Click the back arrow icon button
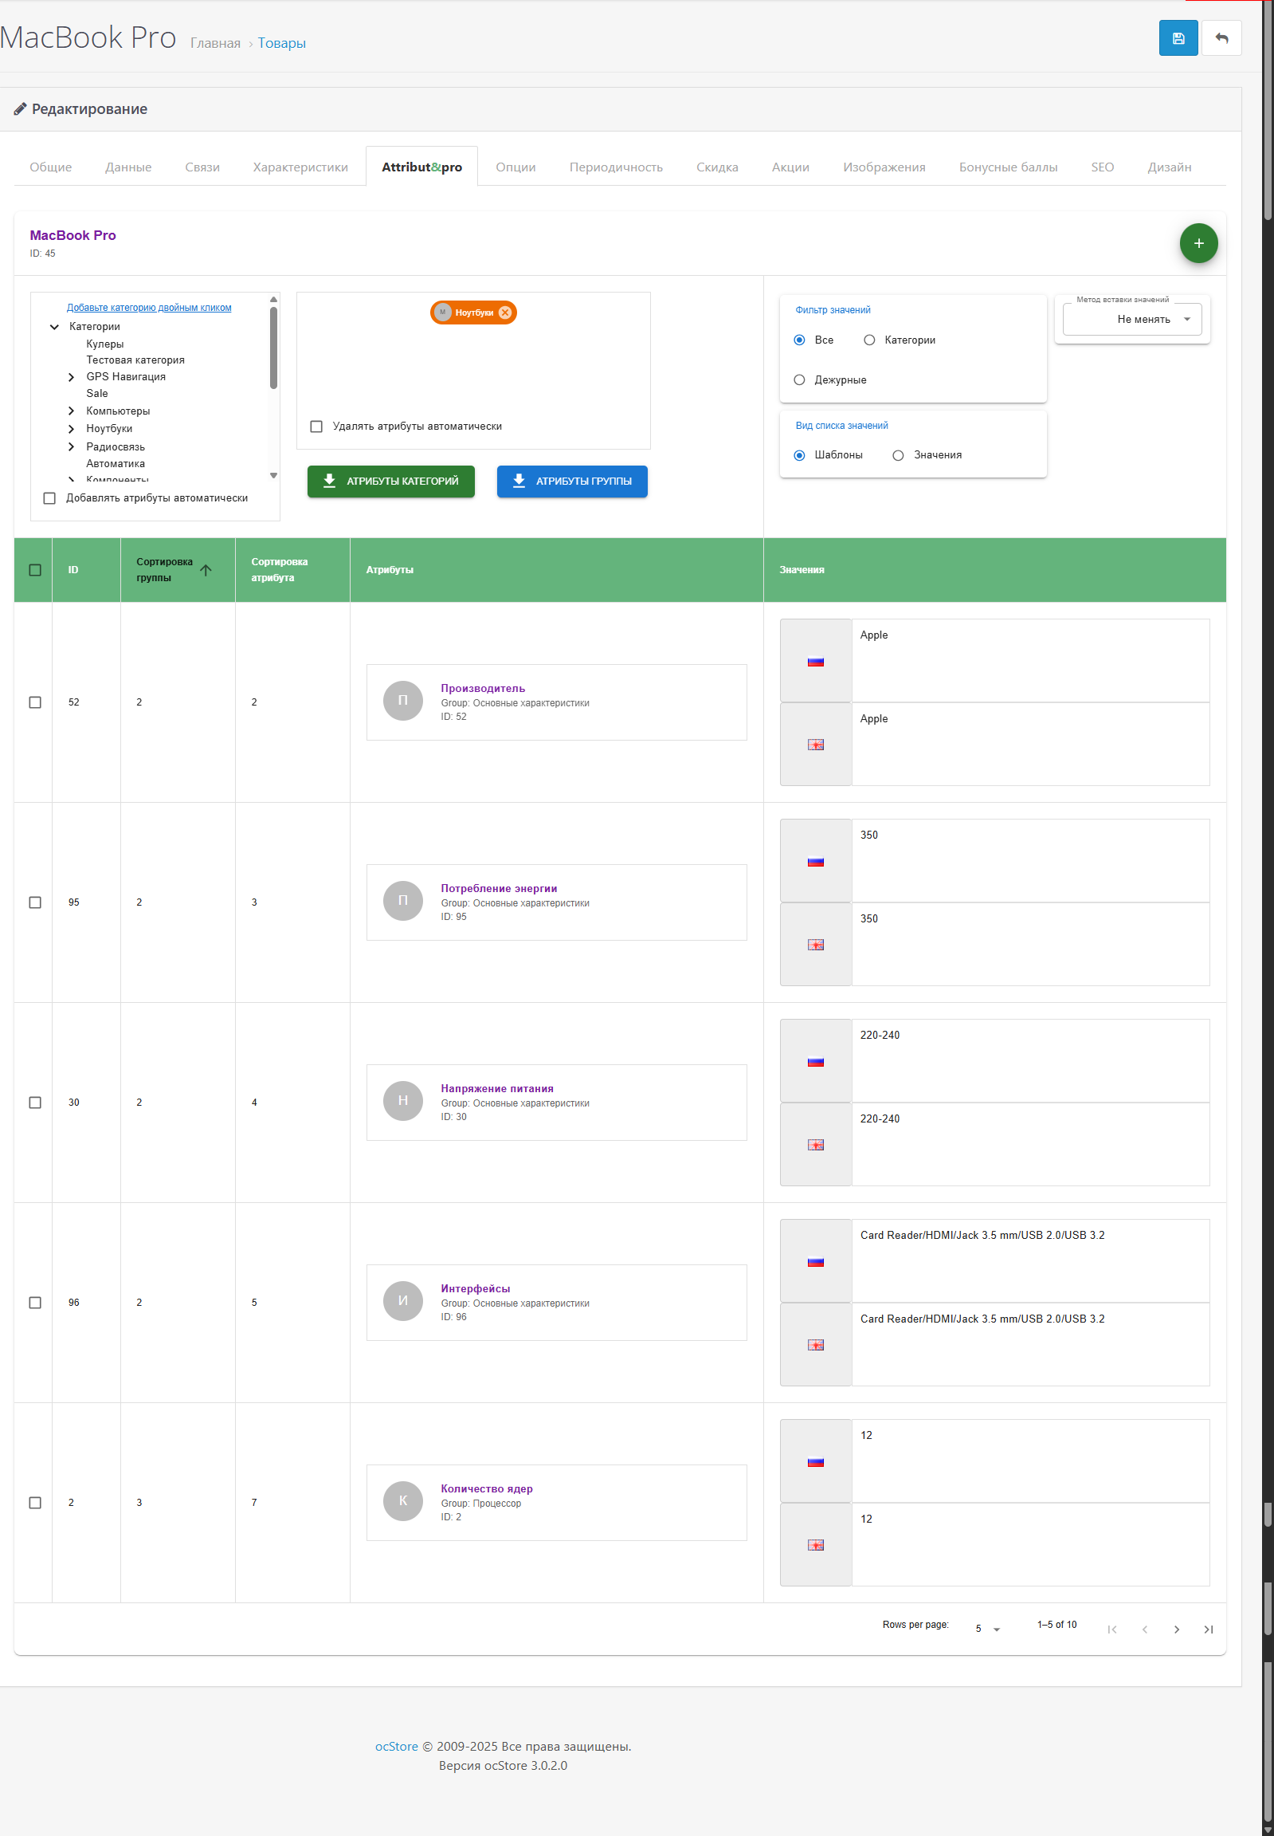Viewport: 1274px width, 1836px height. pos(1221,38)
